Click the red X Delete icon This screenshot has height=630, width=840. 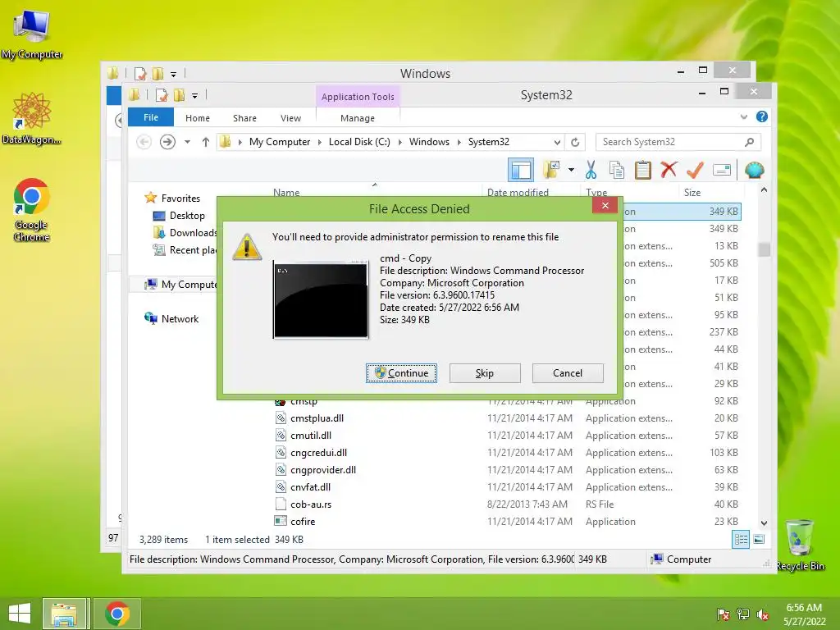[x=669, y=171]
